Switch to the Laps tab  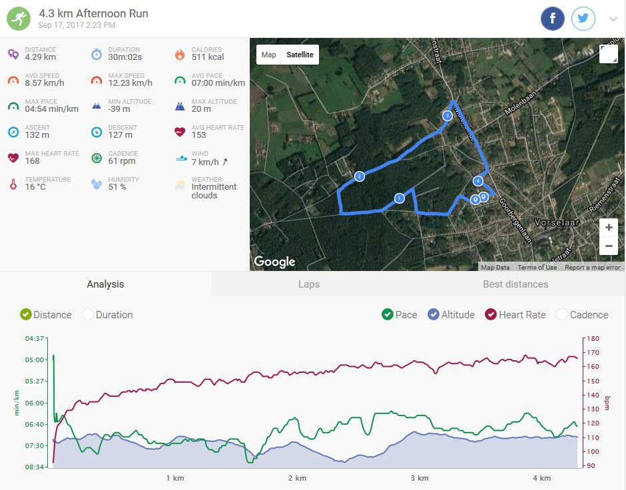[x=309, y=284]
